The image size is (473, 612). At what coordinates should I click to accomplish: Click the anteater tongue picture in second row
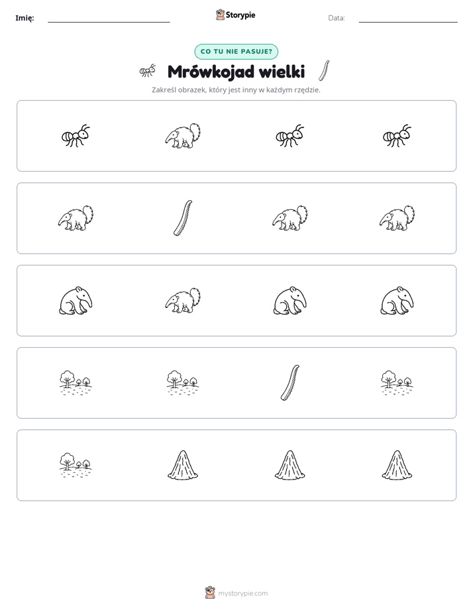pyautogui.click(x=183, y=218)
